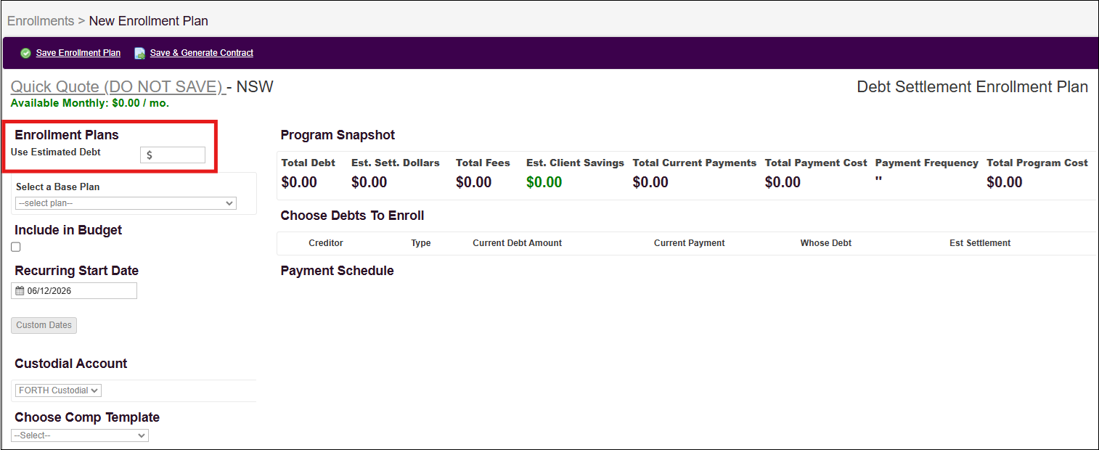Click the green checkmark Save icon

25,53
